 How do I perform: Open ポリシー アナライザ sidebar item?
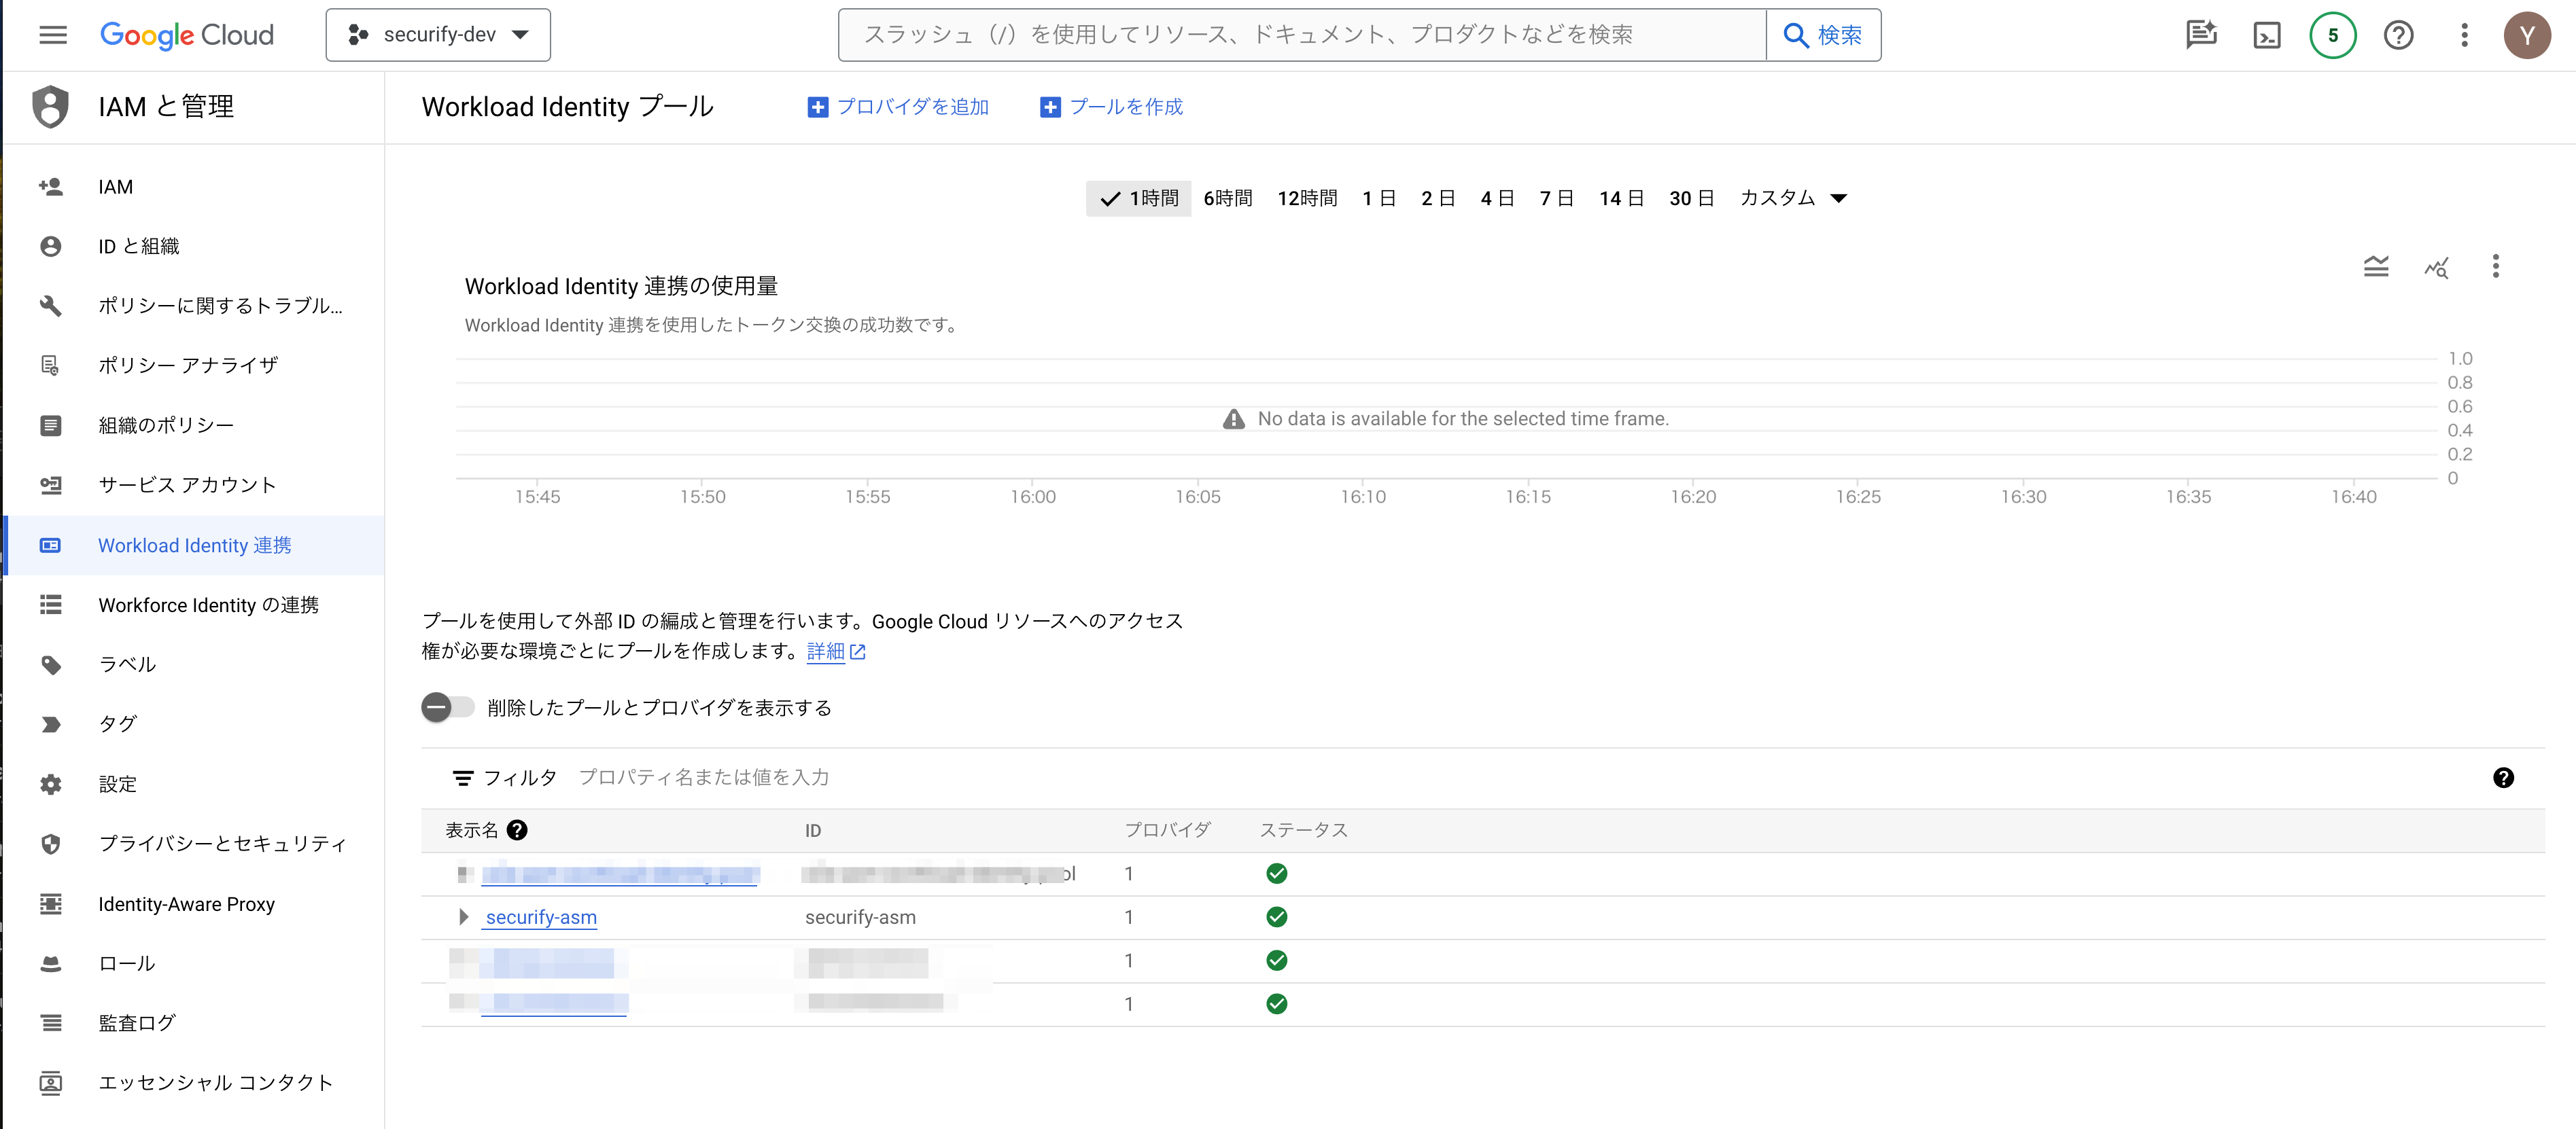pyautogui.click(x=195, y=365)
